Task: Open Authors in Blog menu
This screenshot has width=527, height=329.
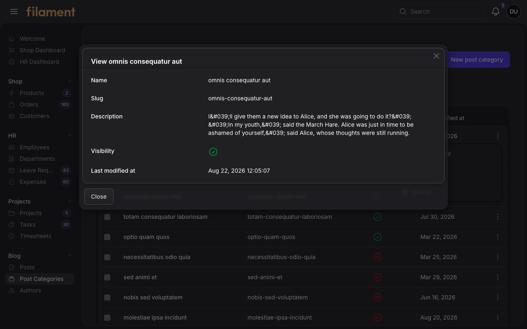Action: pos(40,290)
